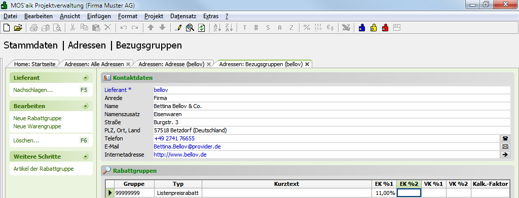Open Artikel der Rabattgruppe link

[44, 169]
